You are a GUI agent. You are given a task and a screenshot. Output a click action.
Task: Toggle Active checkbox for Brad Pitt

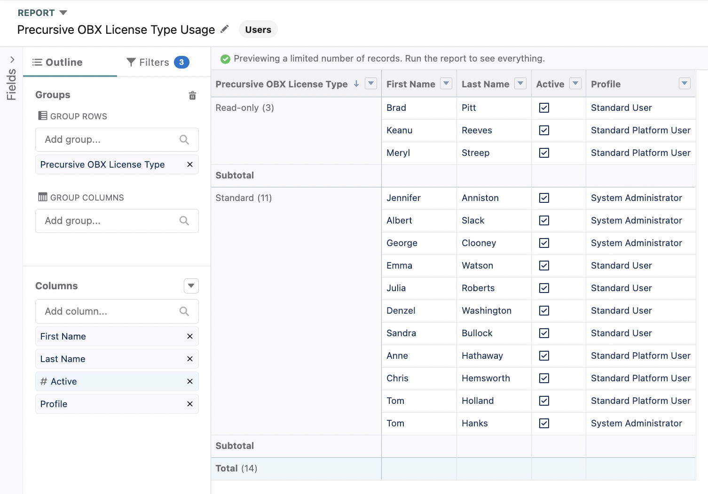click(x=544, y=108)
